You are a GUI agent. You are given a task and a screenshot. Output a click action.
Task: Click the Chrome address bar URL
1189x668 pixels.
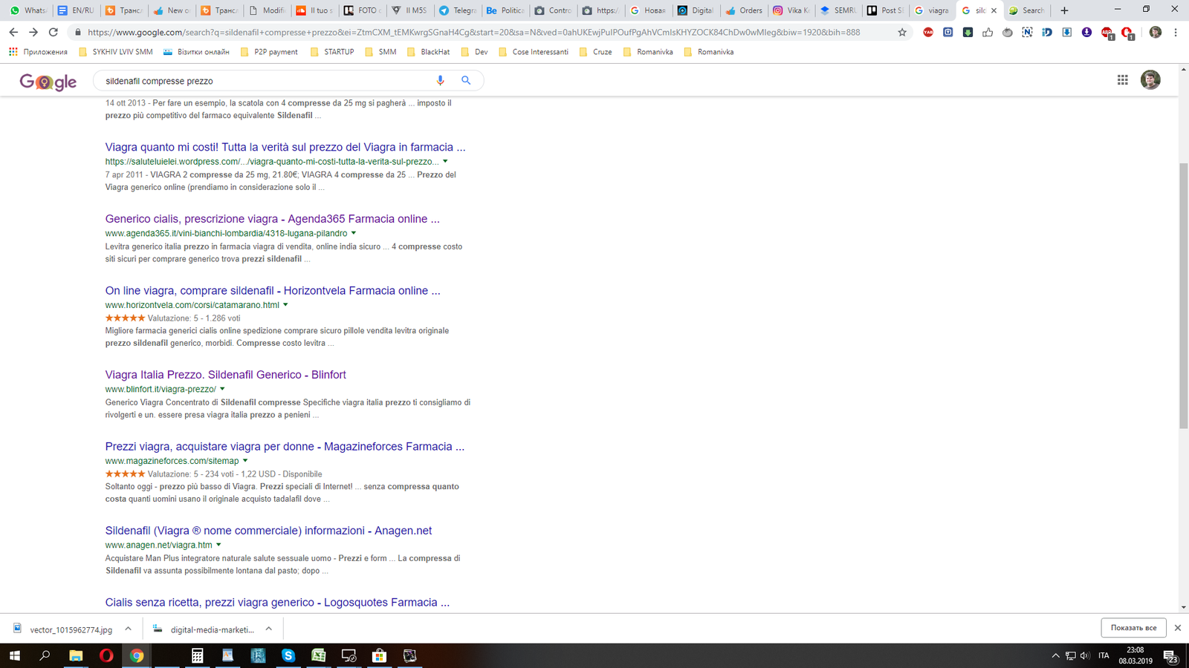474,33
